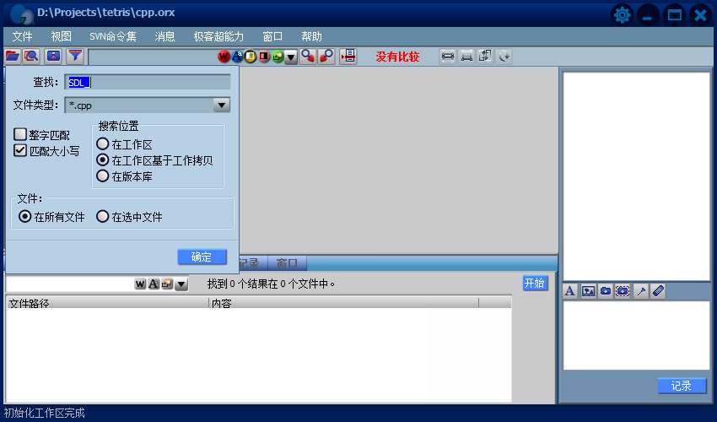
Task: Open 文件类型 dropdown arrow
Action: pos(221,105)
